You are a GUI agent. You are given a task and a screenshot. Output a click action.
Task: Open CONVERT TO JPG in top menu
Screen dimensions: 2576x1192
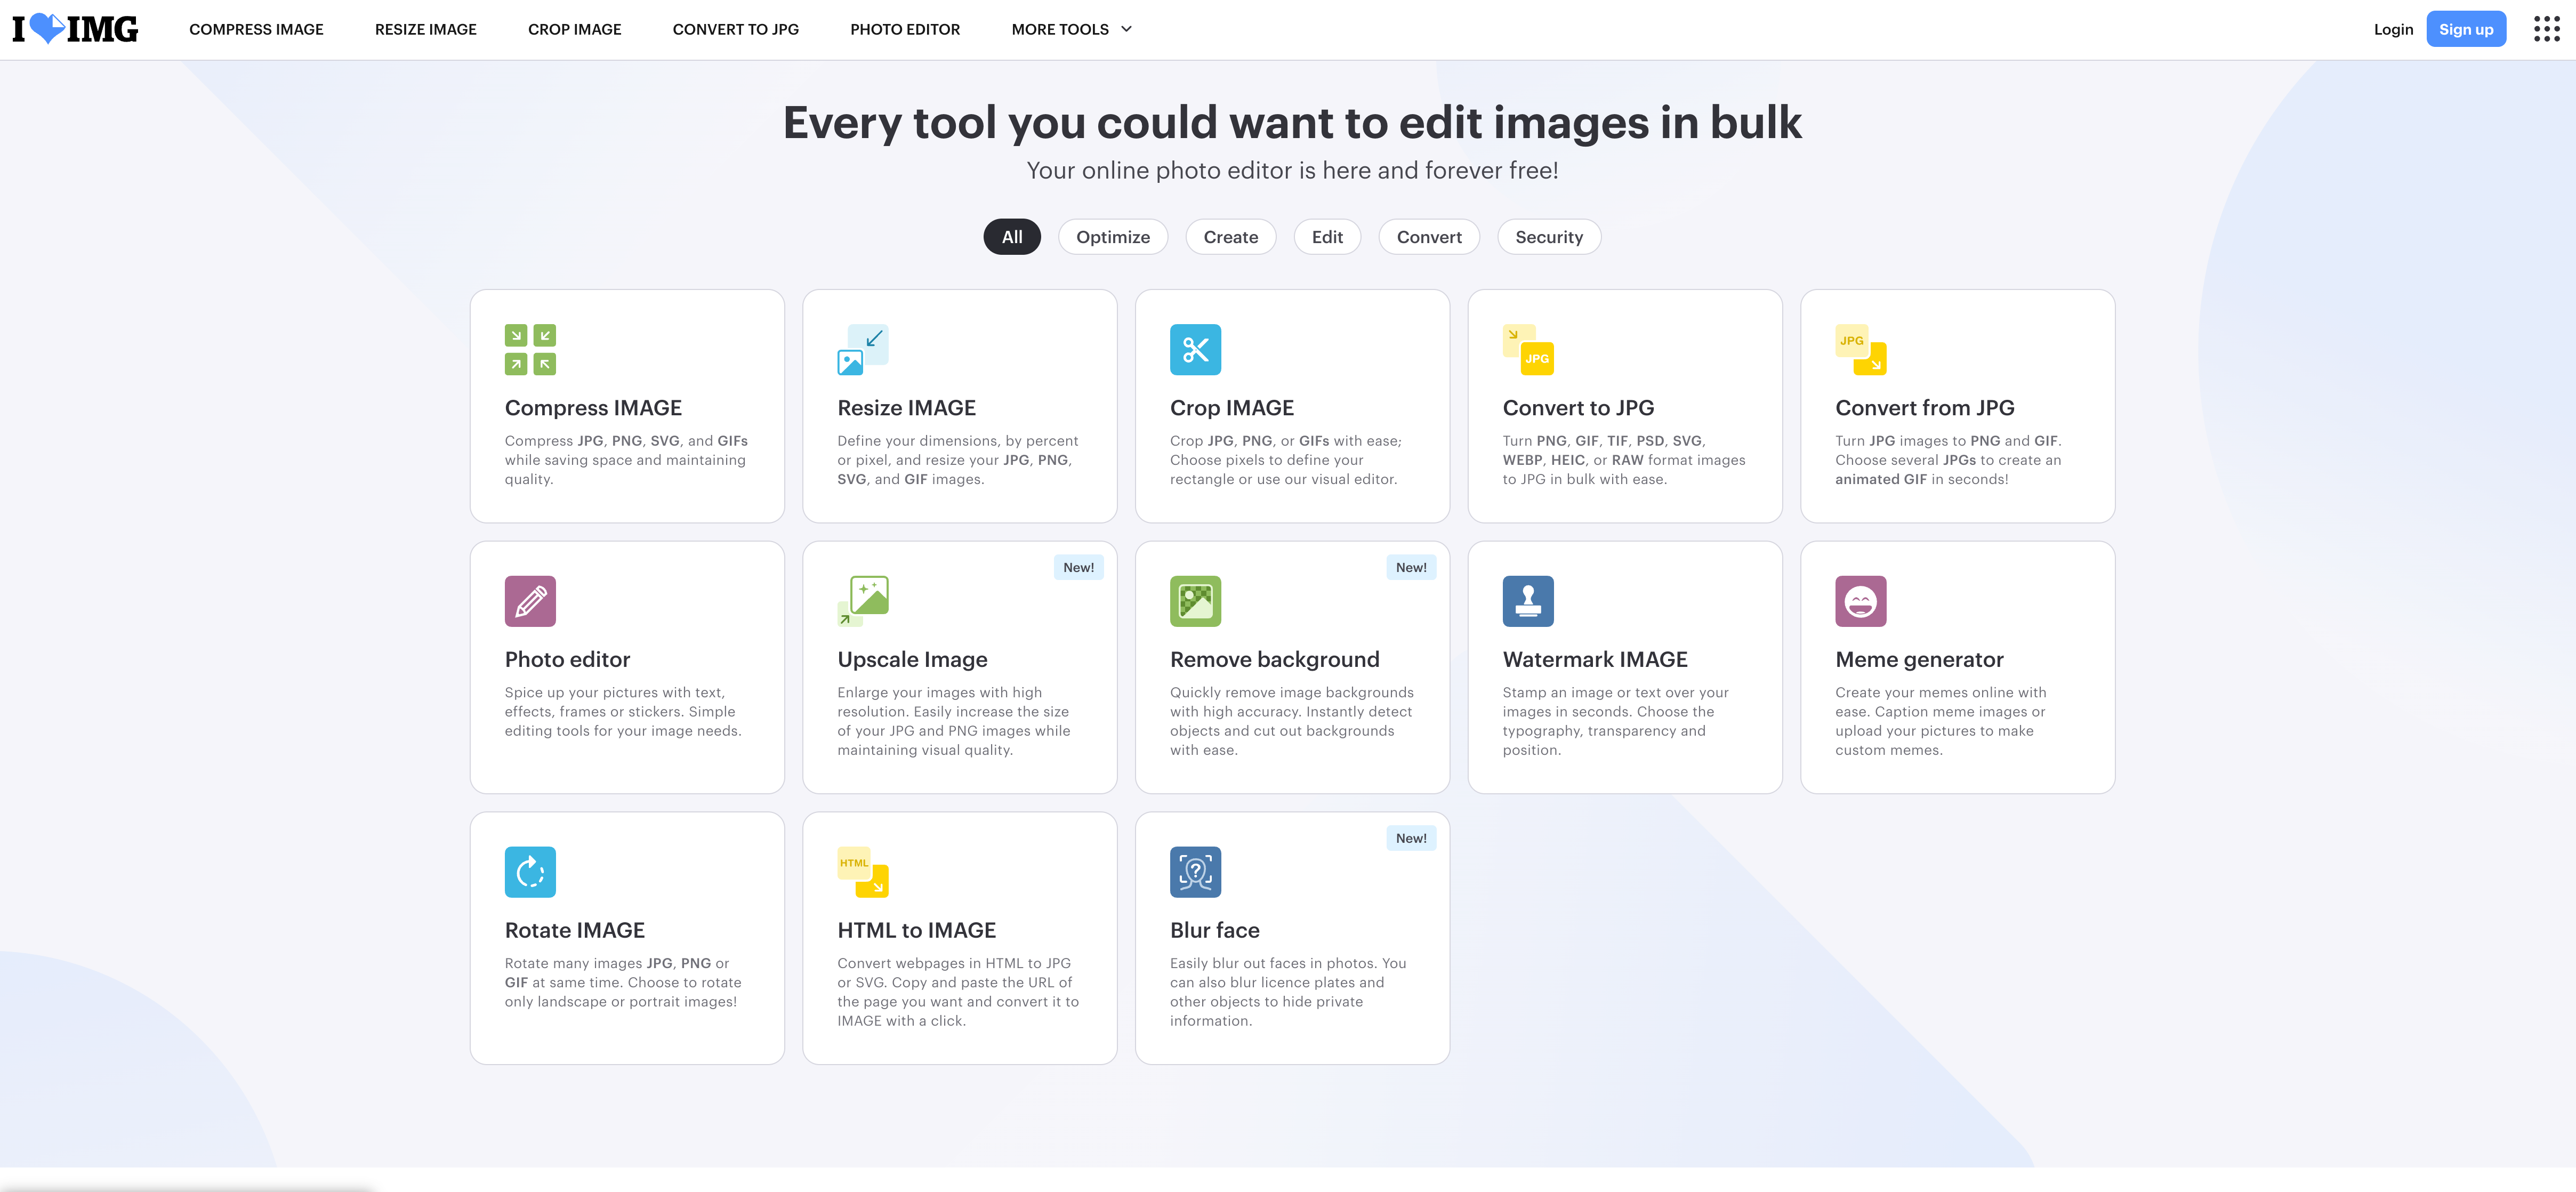735,29
